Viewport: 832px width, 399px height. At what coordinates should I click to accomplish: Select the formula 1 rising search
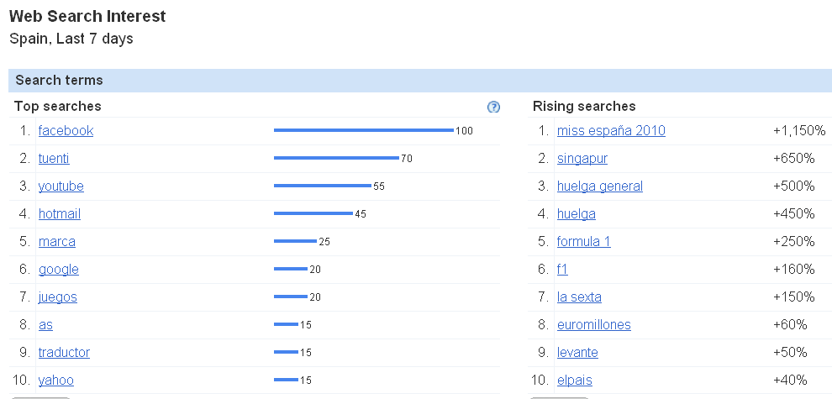click(584, 242)
